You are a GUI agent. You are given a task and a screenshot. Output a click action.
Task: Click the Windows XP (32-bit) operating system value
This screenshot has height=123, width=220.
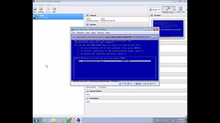coord(108,20)
